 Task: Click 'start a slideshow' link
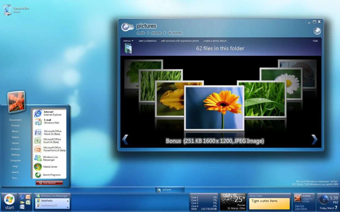(x=148, y=41)
